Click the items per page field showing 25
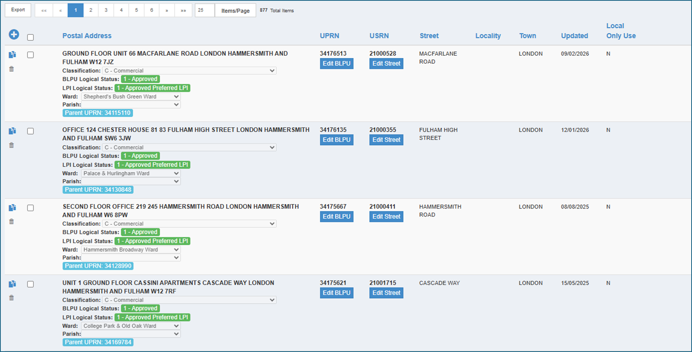This screenshot has width=692, height=352. 205,10
